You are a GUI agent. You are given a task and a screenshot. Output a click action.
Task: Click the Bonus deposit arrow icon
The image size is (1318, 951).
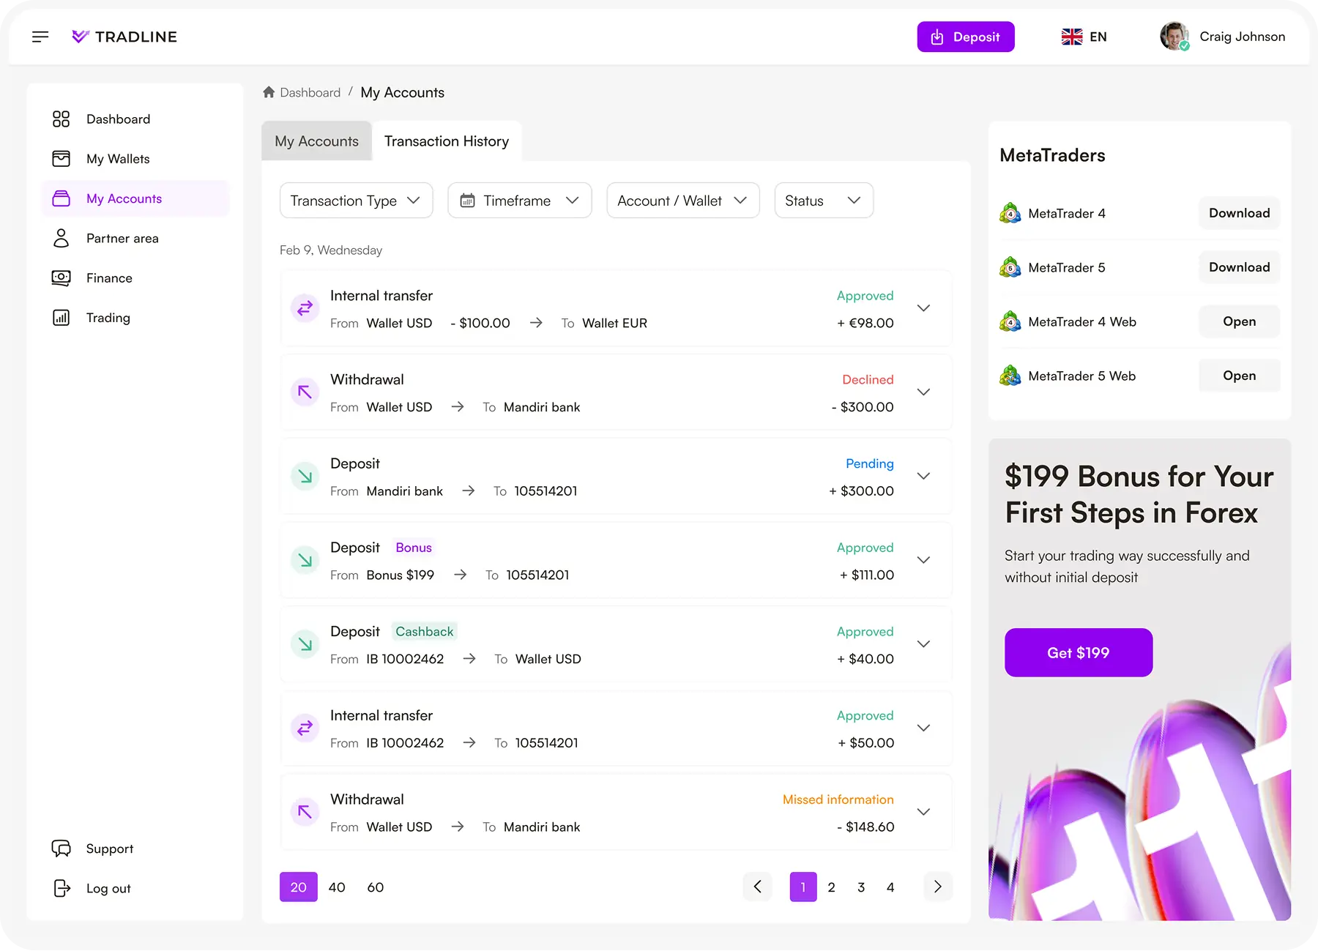pos(305,561)
